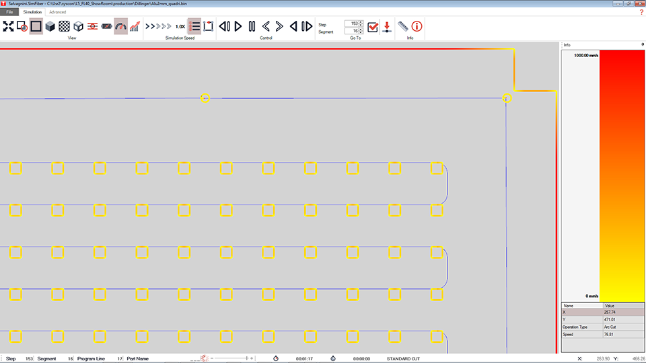The image size is (646, 363).
Task: Toggle the 2D square view button
Action: click(x=36, y=26)
